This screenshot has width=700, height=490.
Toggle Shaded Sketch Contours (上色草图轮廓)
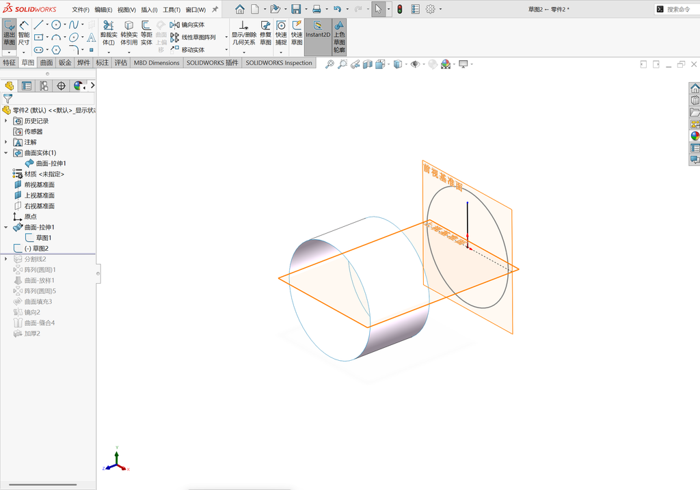(x=339, y=37)
